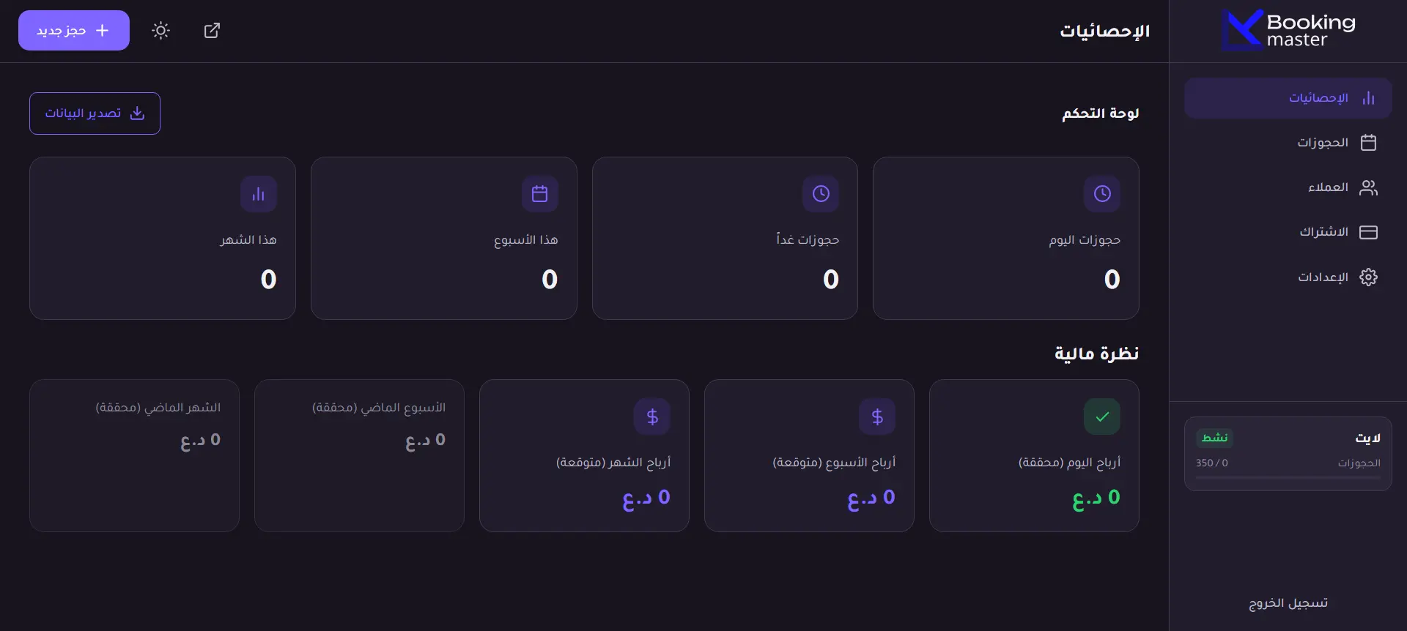Viewport: 1407px width, 631px height.
Task: Click the bookings usage progress bar
Action: click(1288, 478)
